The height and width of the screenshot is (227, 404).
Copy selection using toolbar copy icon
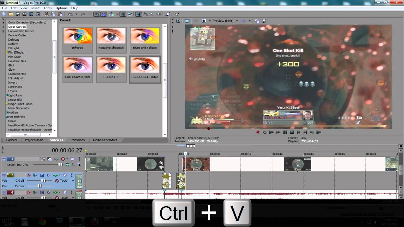tap(53, 14)
